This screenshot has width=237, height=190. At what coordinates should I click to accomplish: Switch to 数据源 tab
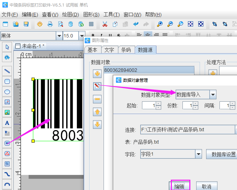pos(145,50)
